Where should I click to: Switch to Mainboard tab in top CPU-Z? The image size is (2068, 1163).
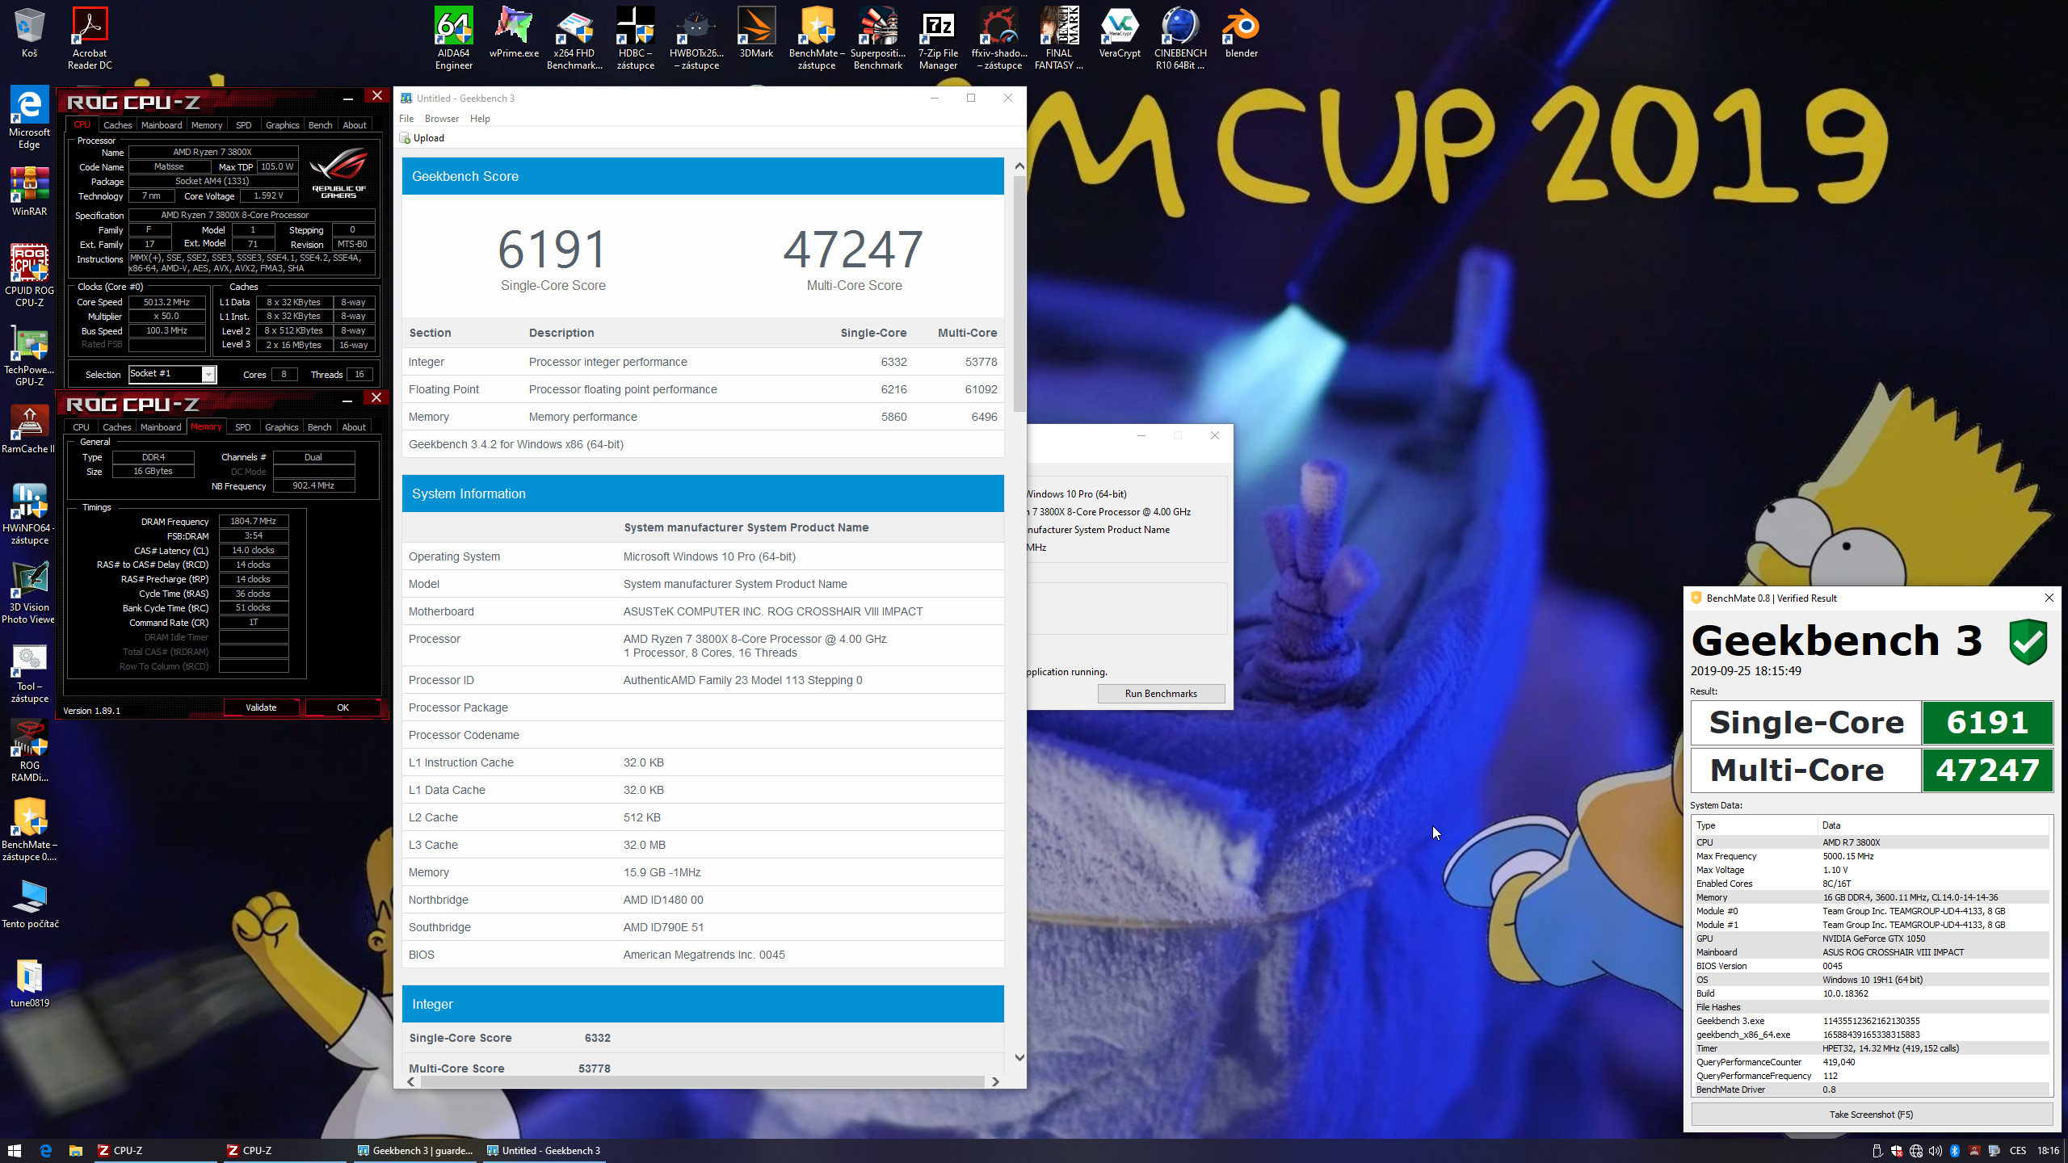[x=162, y=125]
